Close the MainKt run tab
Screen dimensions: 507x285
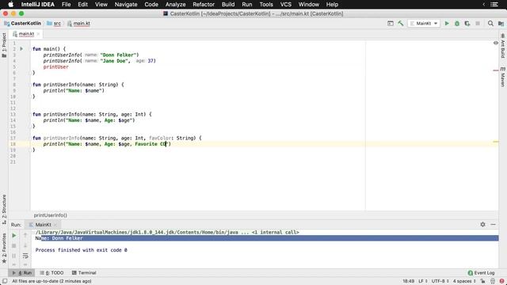tap(55, 225)
